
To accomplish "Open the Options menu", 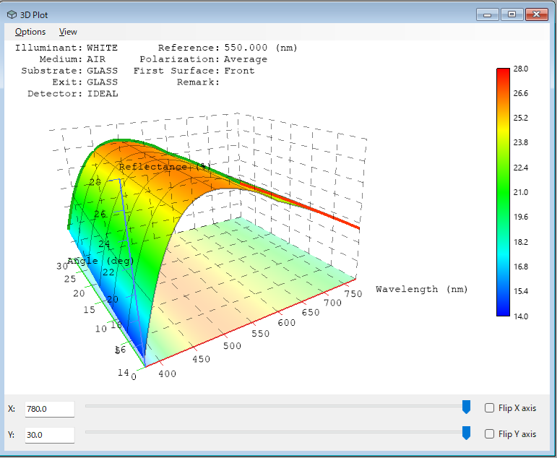I will [30, 32].
